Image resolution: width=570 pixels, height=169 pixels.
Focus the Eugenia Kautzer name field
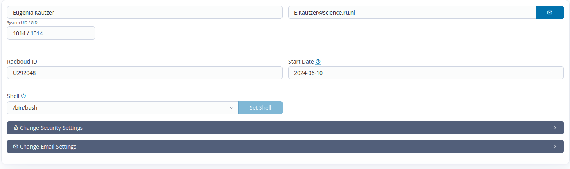click(x=145, y=13)
